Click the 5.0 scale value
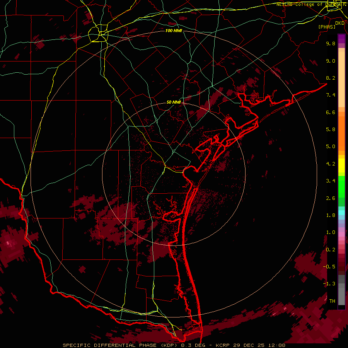 click(x=331, y=147)
